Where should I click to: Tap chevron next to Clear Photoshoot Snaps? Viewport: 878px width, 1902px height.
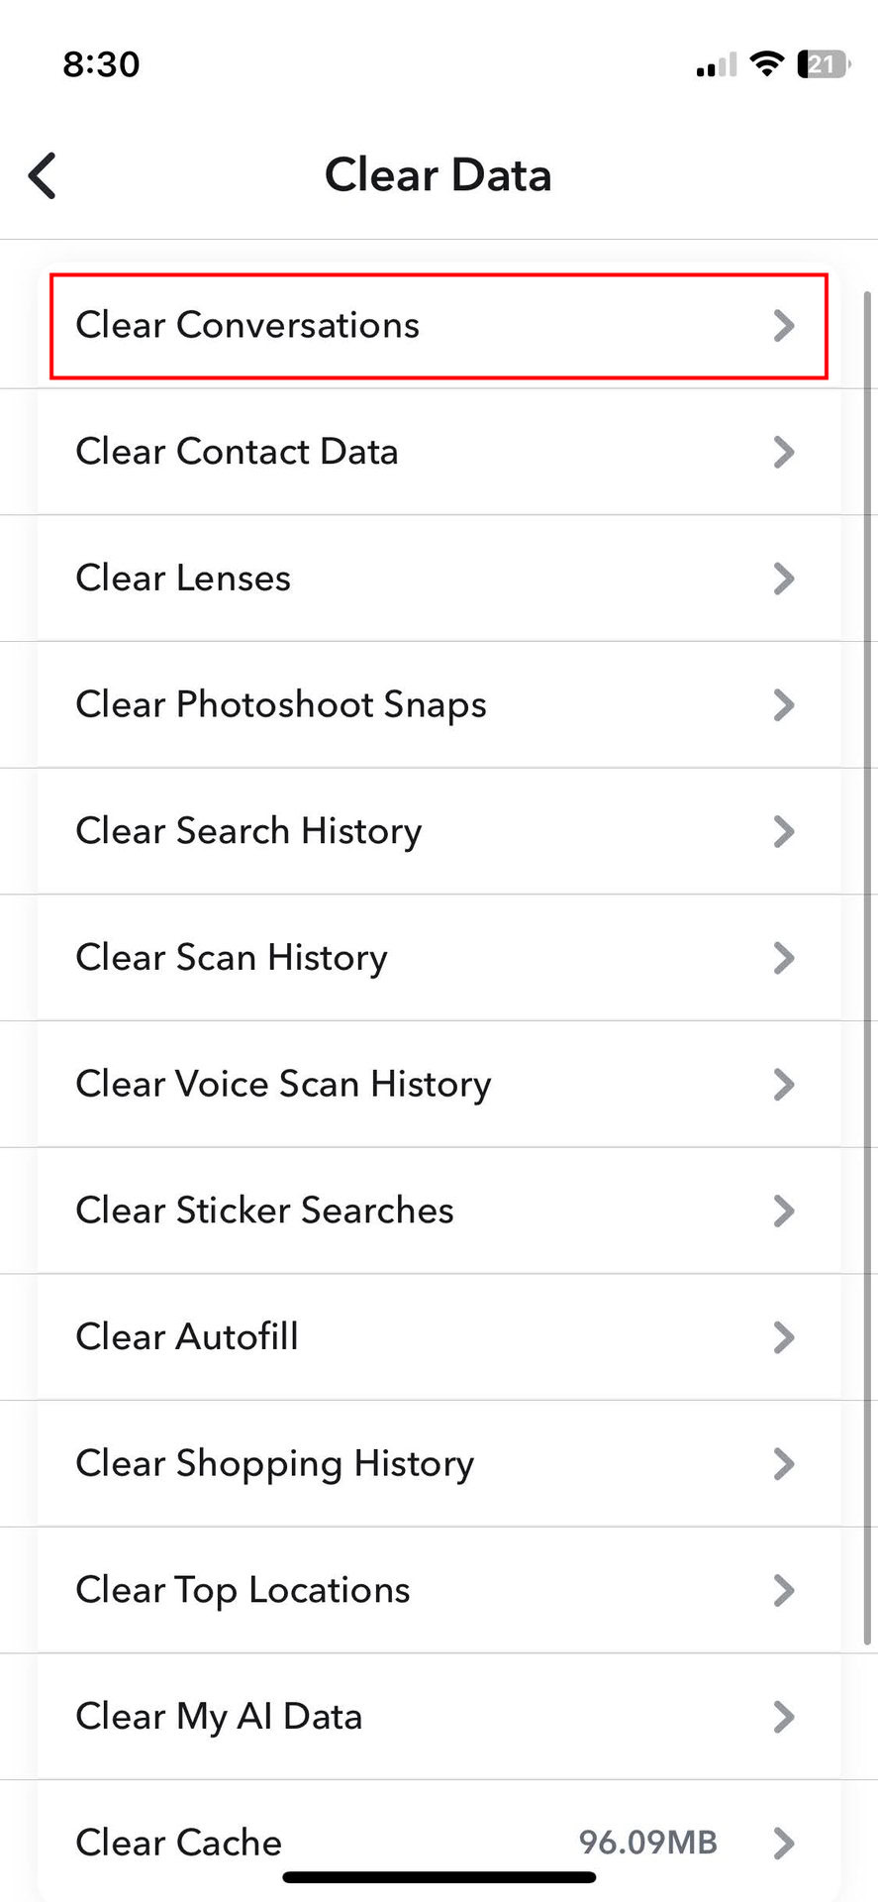(x=783, y=705)
